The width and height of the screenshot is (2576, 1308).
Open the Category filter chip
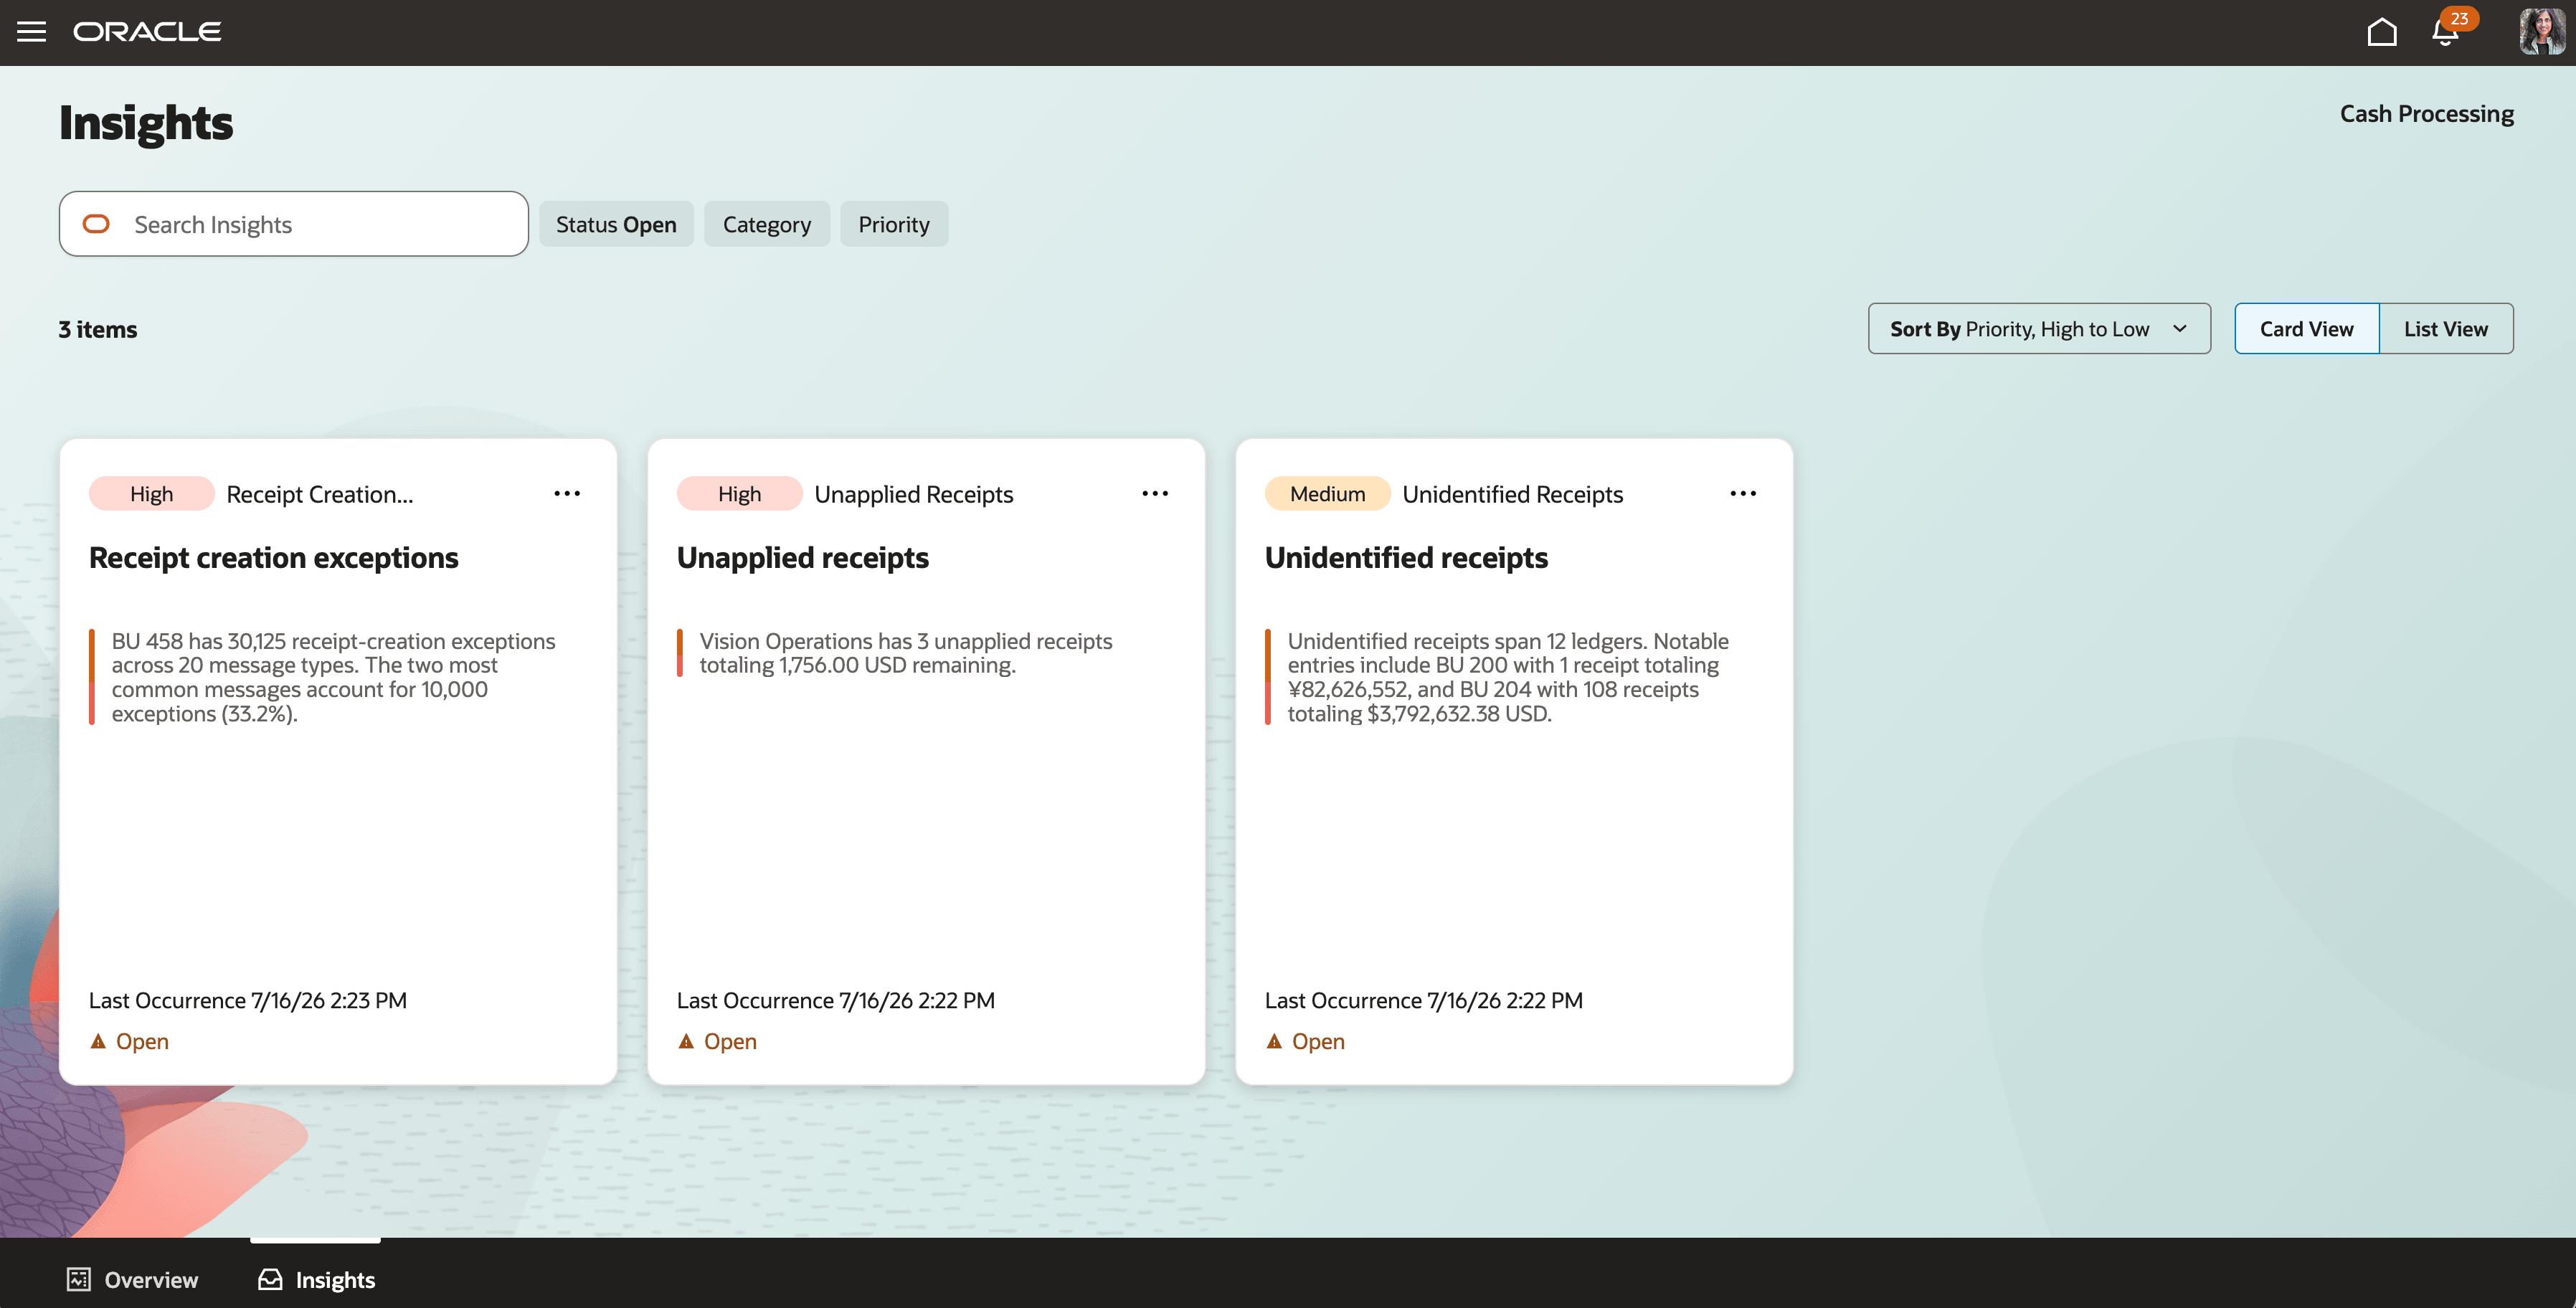[767, 224]
